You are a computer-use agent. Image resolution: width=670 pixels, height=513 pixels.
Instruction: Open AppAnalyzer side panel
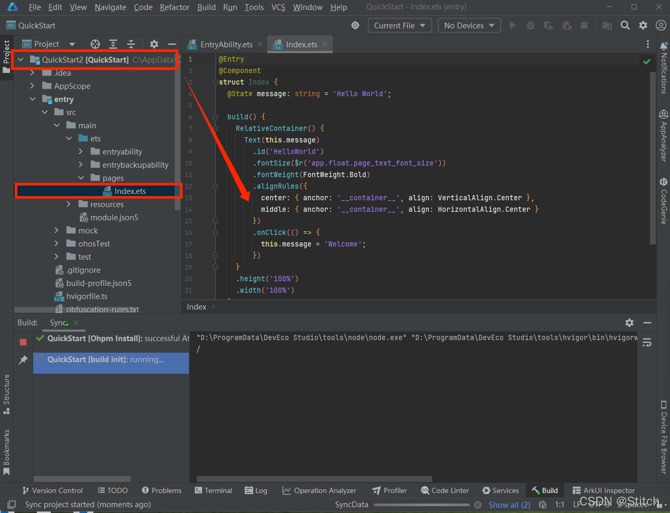664,136
